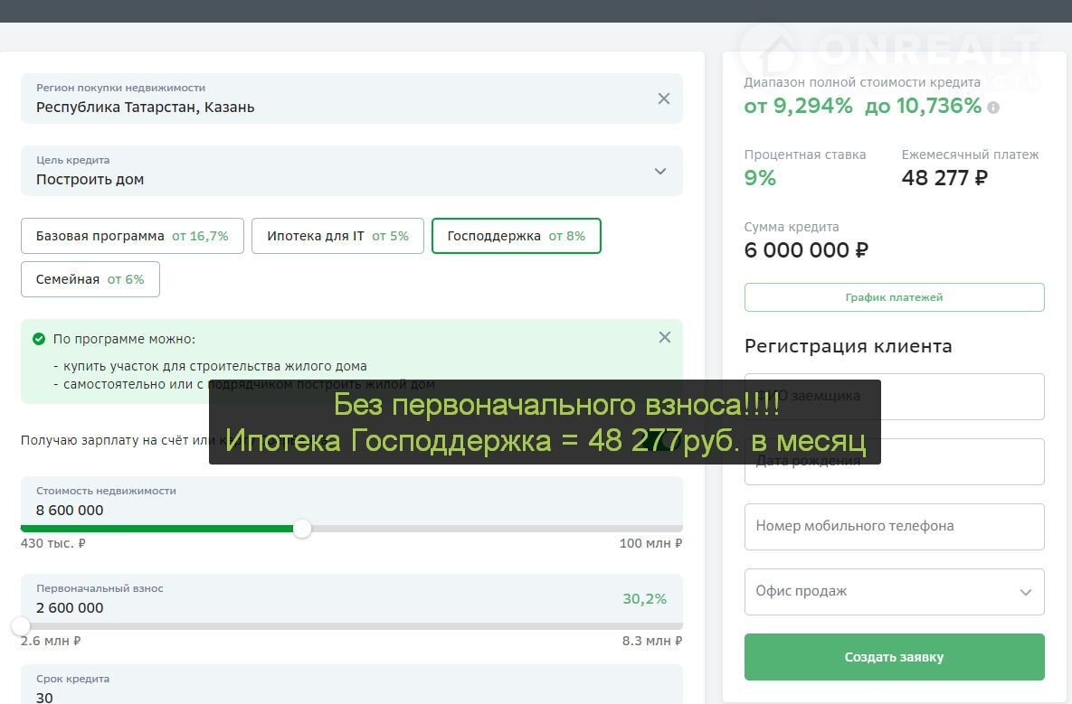
Task: Click the property cost value 8 600 000
Action: tap(71, 510)
